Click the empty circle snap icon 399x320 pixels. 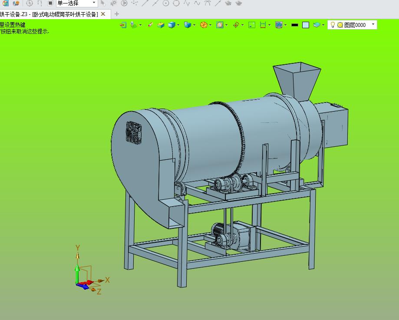[x=176, y=3]
